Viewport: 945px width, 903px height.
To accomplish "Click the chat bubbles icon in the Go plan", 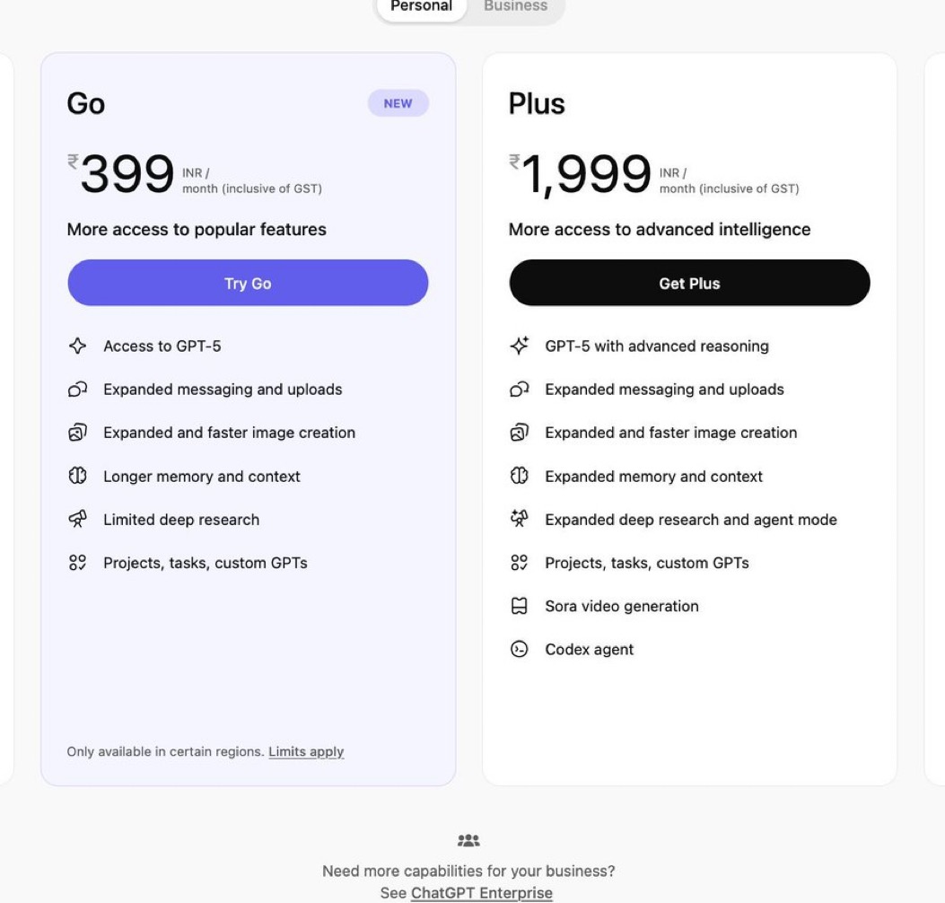I will coord(77,390).
